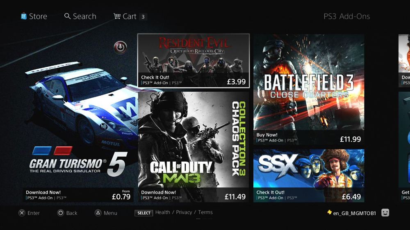Open Call of Duty MW3 Collection tile

194,147
